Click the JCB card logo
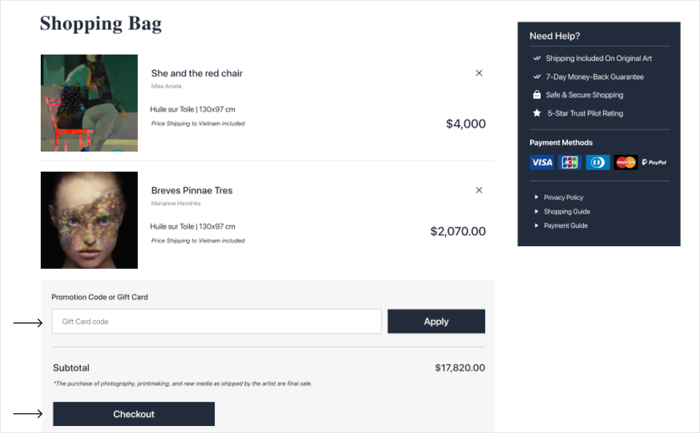The height and width of the screenshot is (433, 700). pos(570,162)
